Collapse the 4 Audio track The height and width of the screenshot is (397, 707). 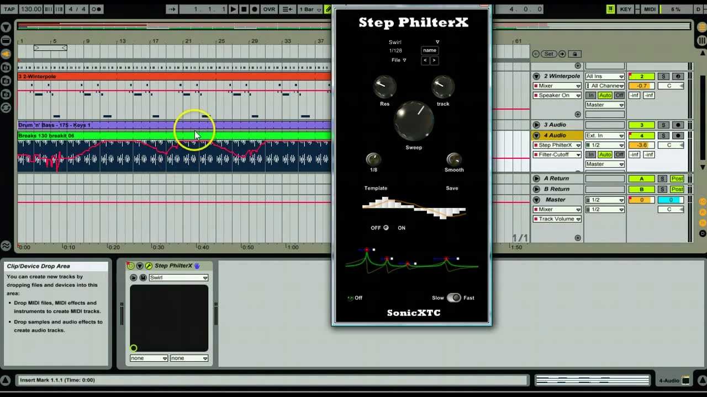pyautogui.click(x=536, y=136)
